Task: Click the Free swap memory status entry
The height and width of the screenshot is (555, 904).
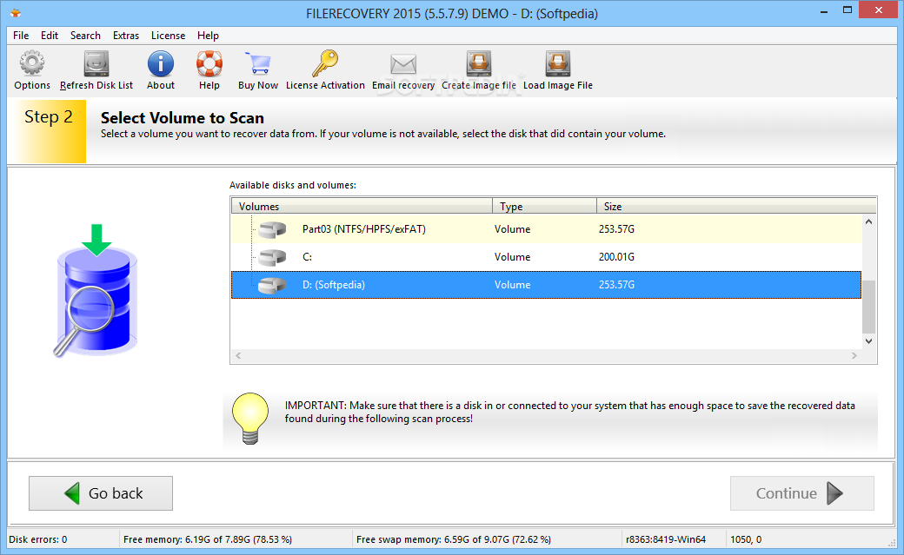Action: point(454,539)
